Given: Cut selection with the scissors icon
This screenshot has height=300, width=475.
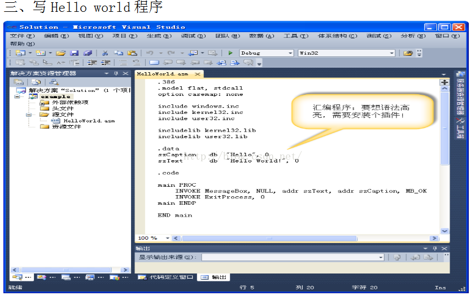Looking at the screenshot, I should [105, 53].
